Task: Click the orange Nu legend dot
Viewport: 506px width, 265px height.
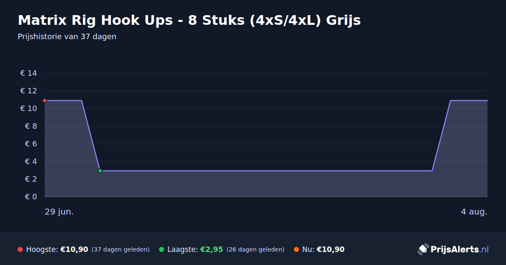Action: pyautogui.click(x=296, y=249)
